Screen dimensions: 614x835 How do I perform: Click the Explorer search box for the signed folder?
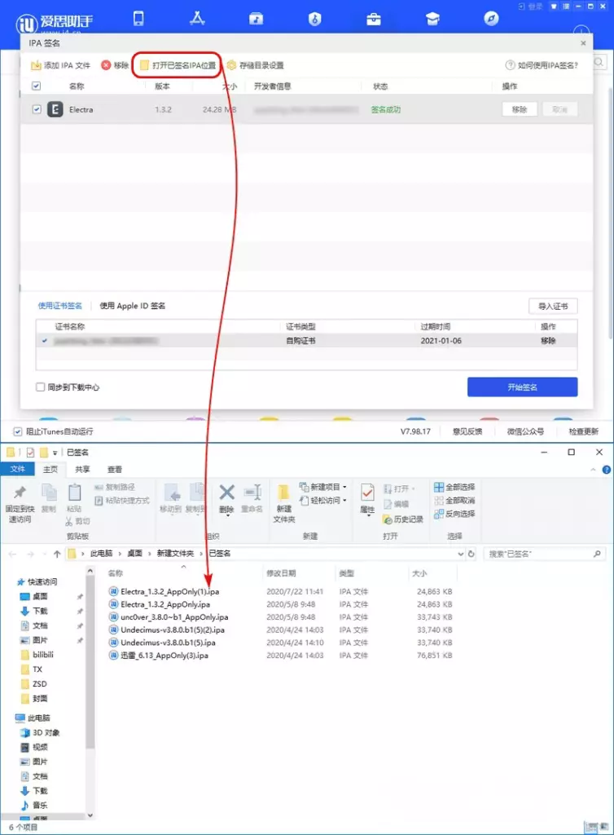point(542,553)
